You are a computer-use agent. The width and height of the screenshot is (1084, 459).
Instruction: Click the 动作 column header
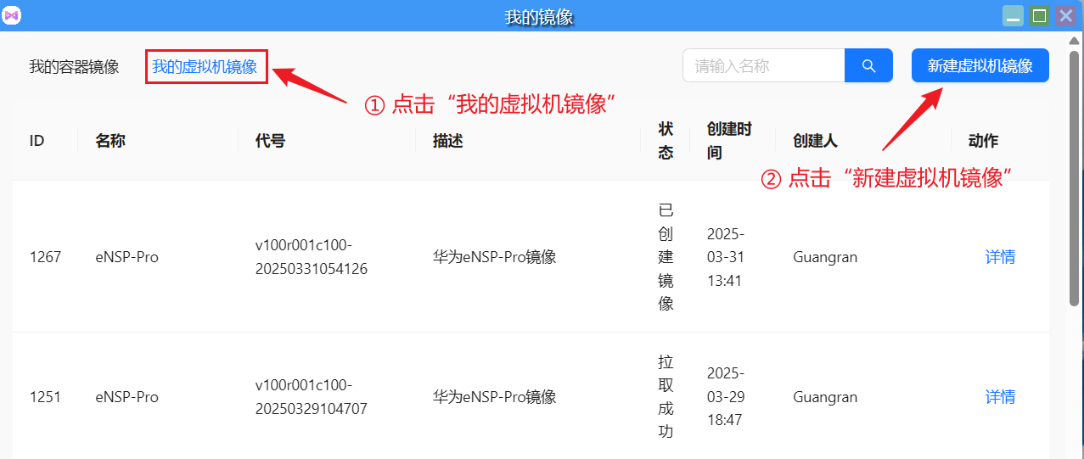983,141
